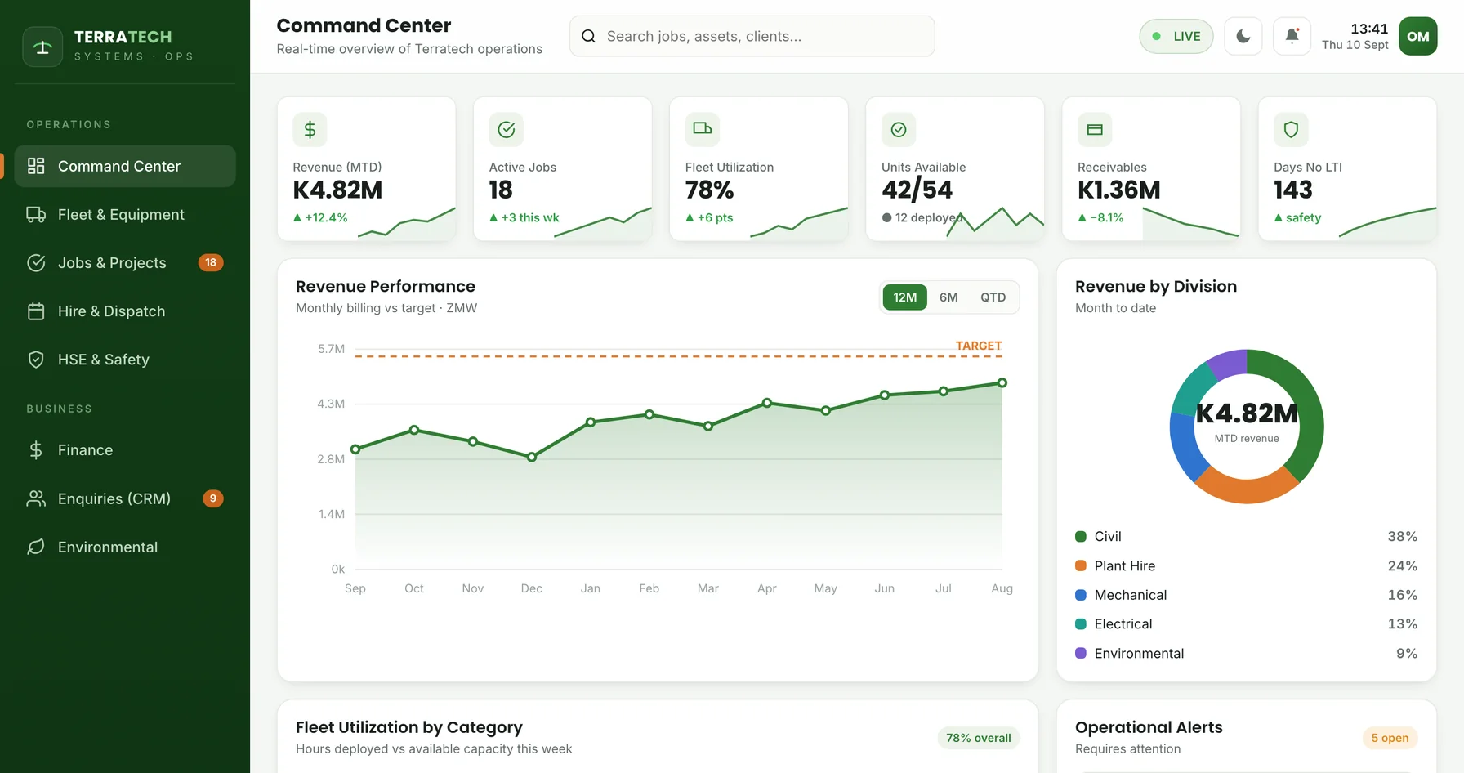This screenshot has height=773, width=1464.
Task: Click the 78% overall badge
Action: click(x=978, y=738)
